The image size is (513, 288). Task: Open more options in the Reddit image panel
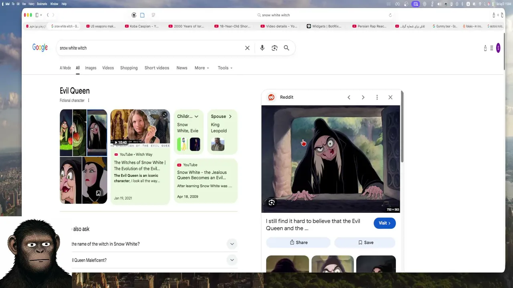tap(377, 97)
